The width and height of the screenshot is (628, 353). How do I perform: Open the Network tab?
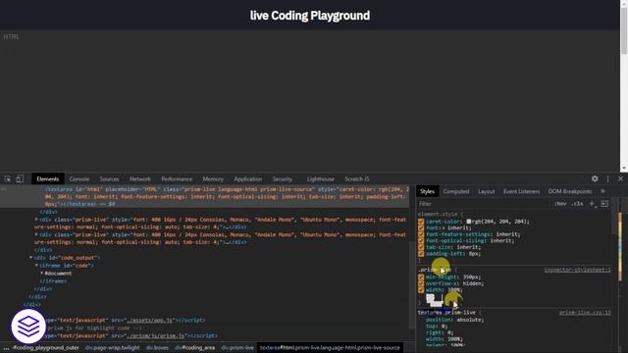pos(140,178)
